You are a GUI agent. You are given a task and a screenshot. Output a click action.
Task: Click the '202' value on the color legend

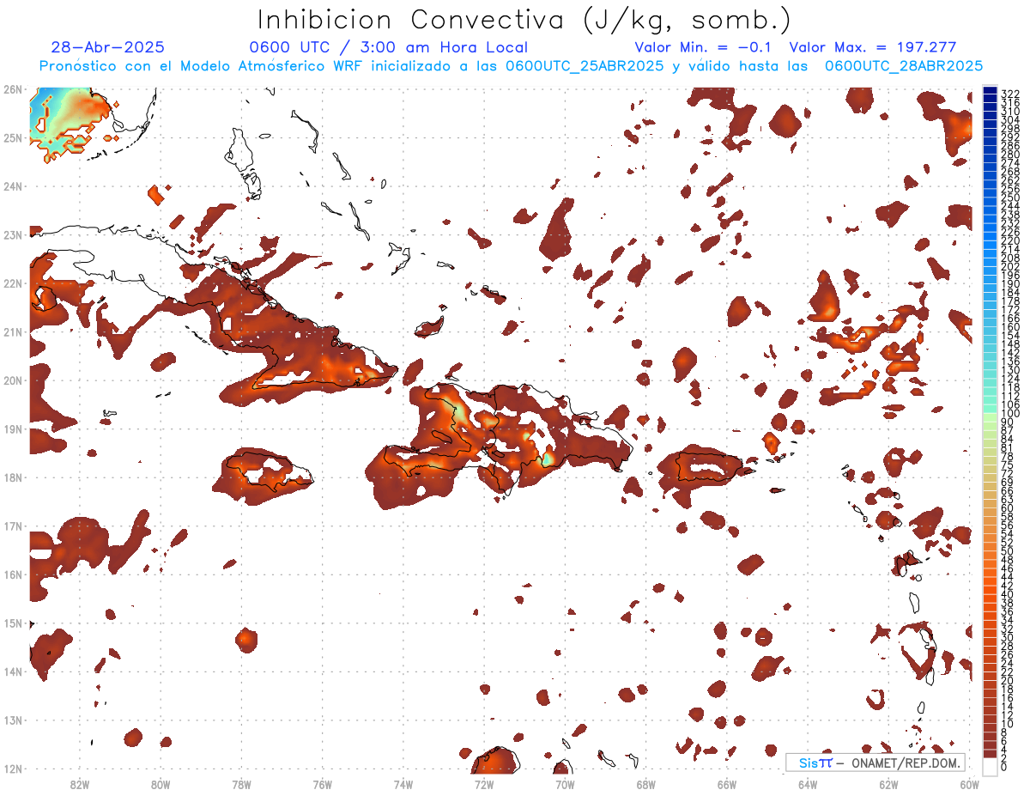pos(1009,266)
